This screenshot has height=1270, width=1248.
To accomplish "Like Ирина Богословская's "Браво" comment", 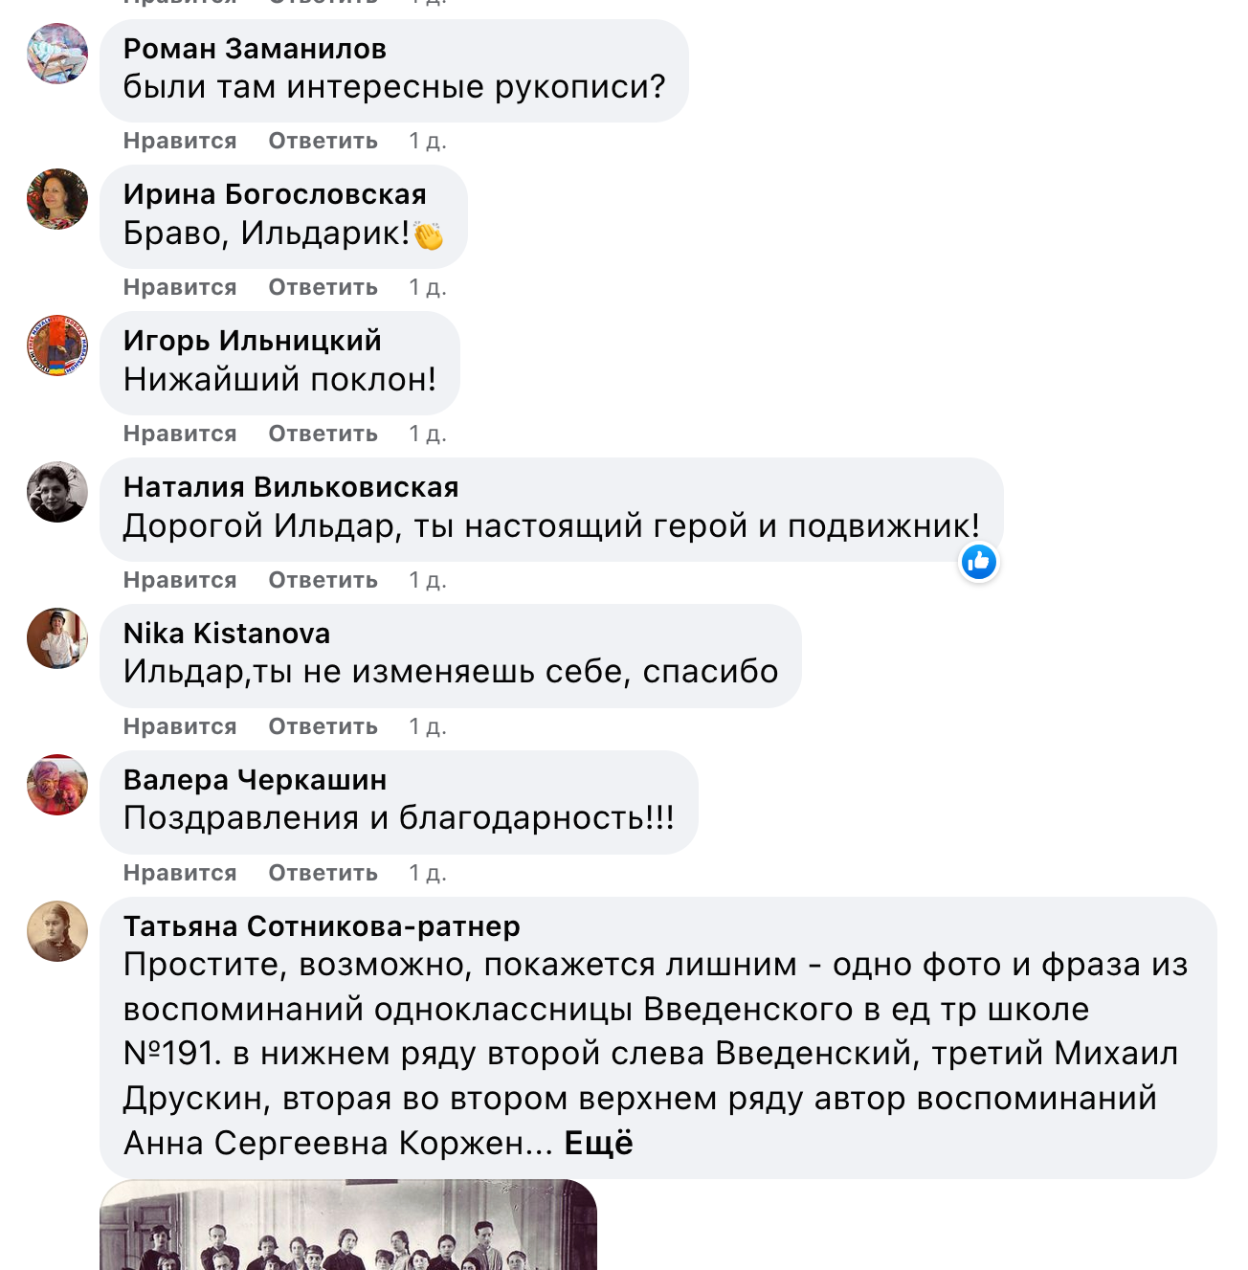I will click(180, 287).
